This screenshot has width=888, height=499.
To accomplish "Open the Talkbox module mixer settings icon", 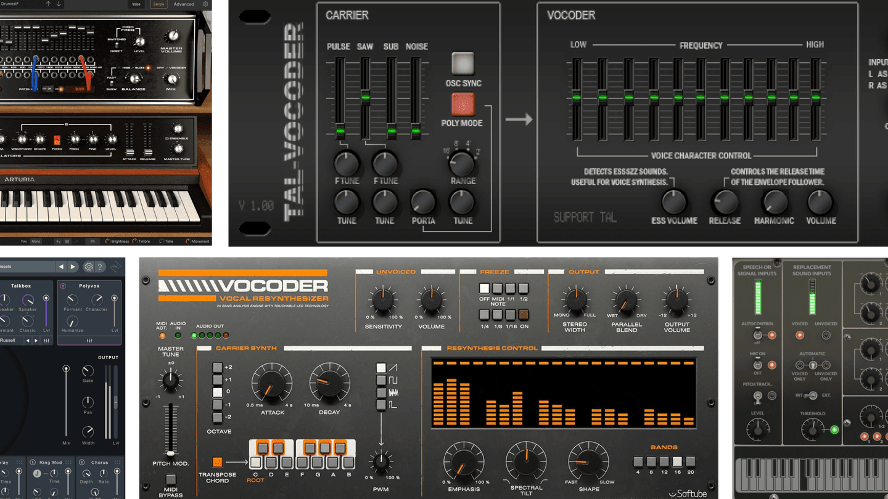I will 46,340.
